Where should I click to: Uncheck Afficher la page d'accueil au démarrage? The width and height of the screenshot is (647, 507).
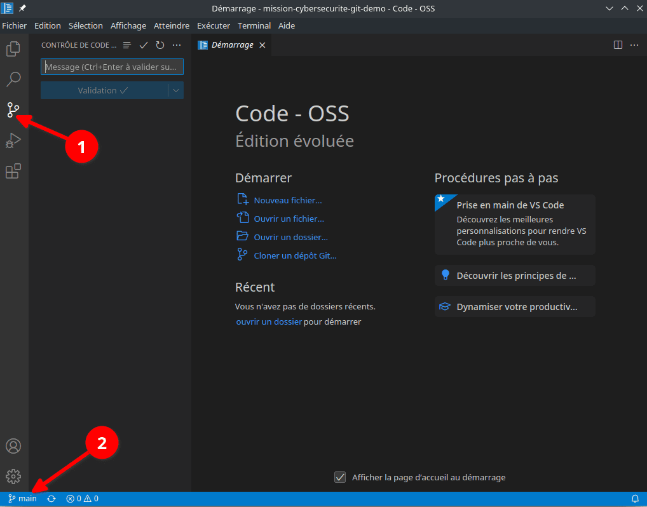pyautogui.click(x=341, y=477)
